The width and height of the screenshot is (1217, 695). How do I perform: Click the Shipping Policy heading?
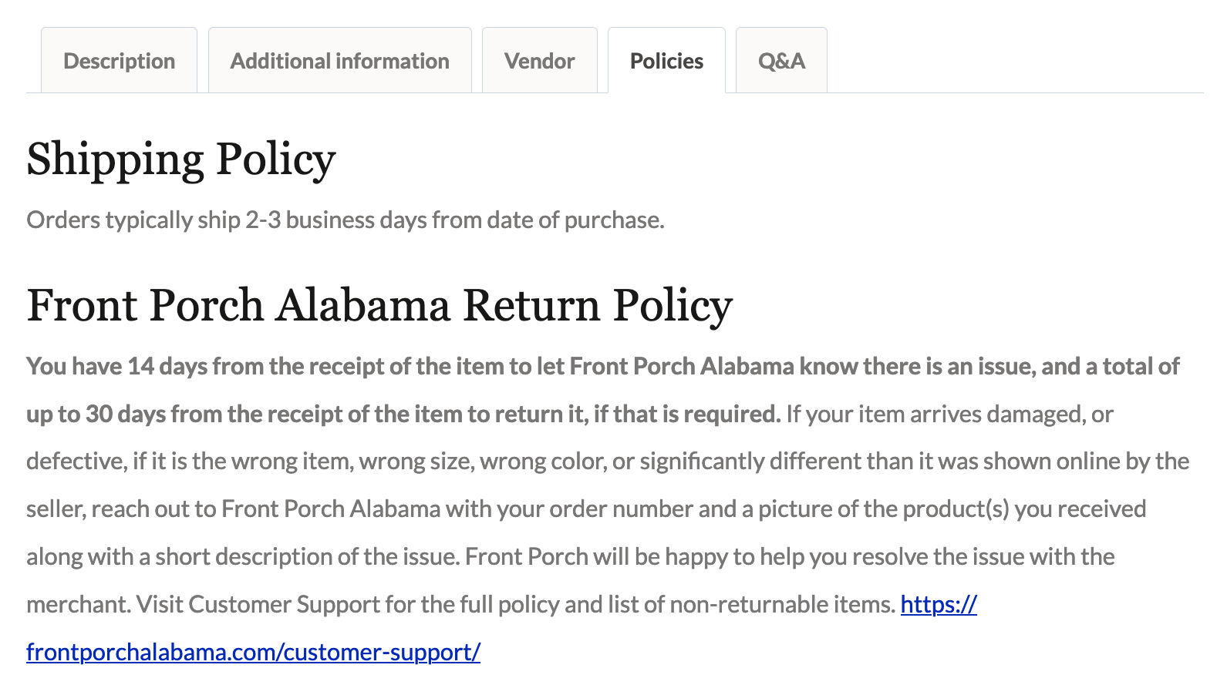(x=181, y=159)
